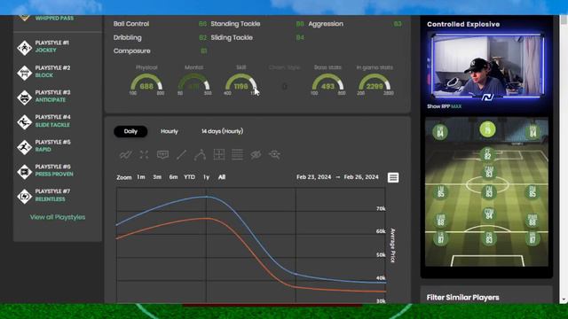Switch to the Hourly price tab
Screen dimensions: 568x319
(x=170, y=131)
